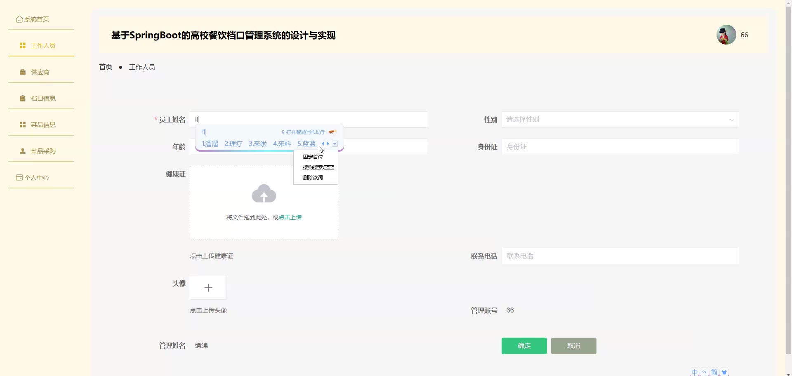Image resolution: width=792 pixels, height=376 pixels.
Task: Toggle the 中 Chinese/English input mode
Action: click(695, 372)
